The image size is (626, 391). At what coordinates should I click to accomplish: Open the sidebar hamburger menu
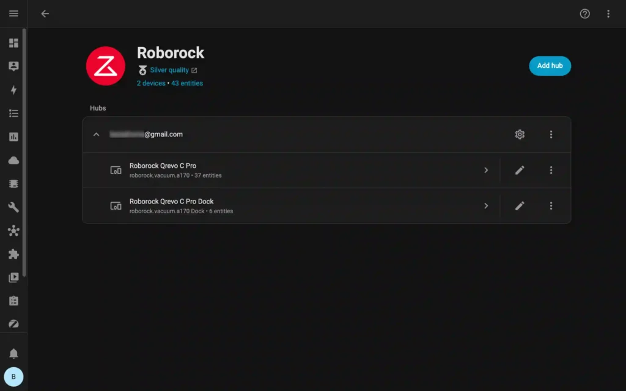click(x=13, y=13)
